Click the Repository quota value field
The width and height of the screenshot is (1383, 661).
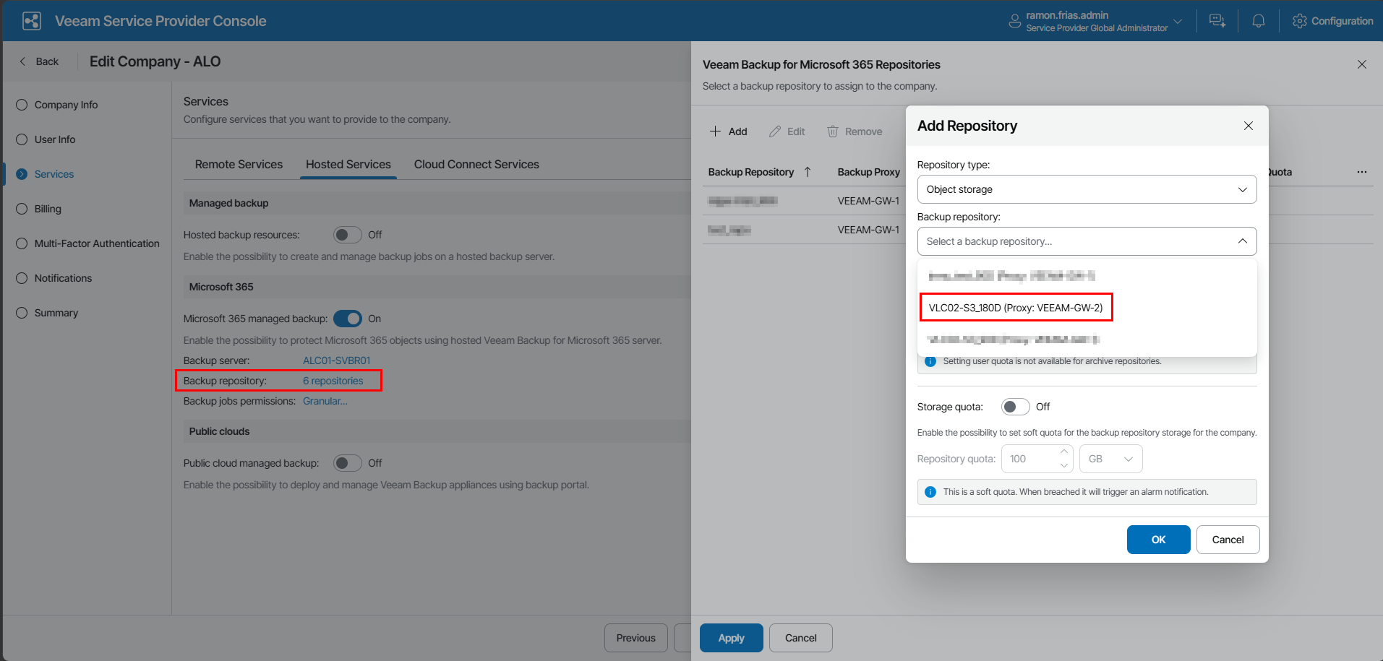(1030, 459)
